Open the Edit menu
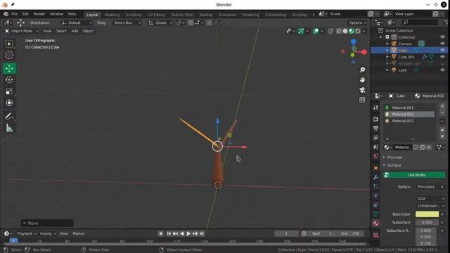450x253 pixels. (x=25, y=14)
